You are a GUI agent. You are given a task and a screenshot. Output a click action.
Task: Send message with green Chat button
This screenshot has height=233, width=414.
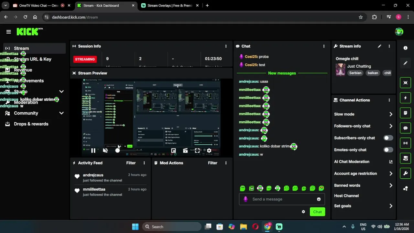317,212
